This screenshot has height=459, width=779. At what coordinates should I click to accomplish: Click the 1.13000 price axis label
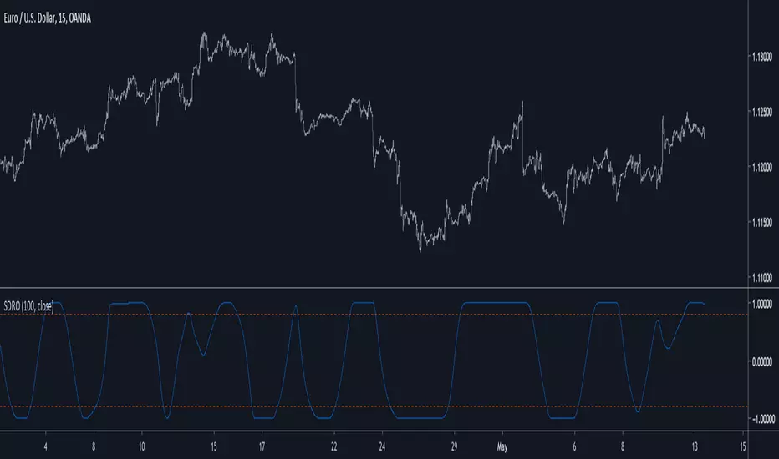coord(762,57)
